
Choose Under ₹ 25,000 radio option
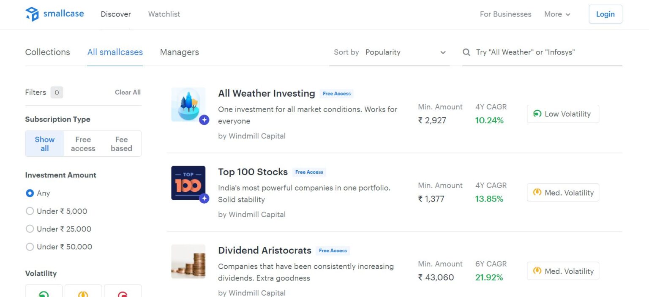[x=30, y=229]
